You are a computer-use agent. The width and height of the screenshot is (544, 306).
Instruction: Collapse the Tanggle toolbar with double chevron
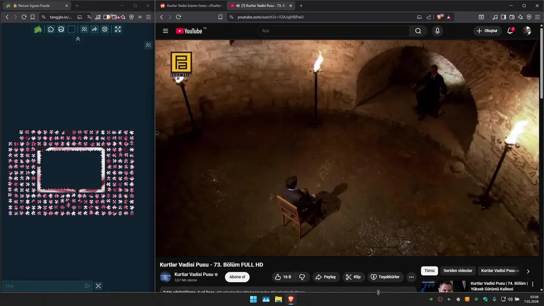(78, 39)
